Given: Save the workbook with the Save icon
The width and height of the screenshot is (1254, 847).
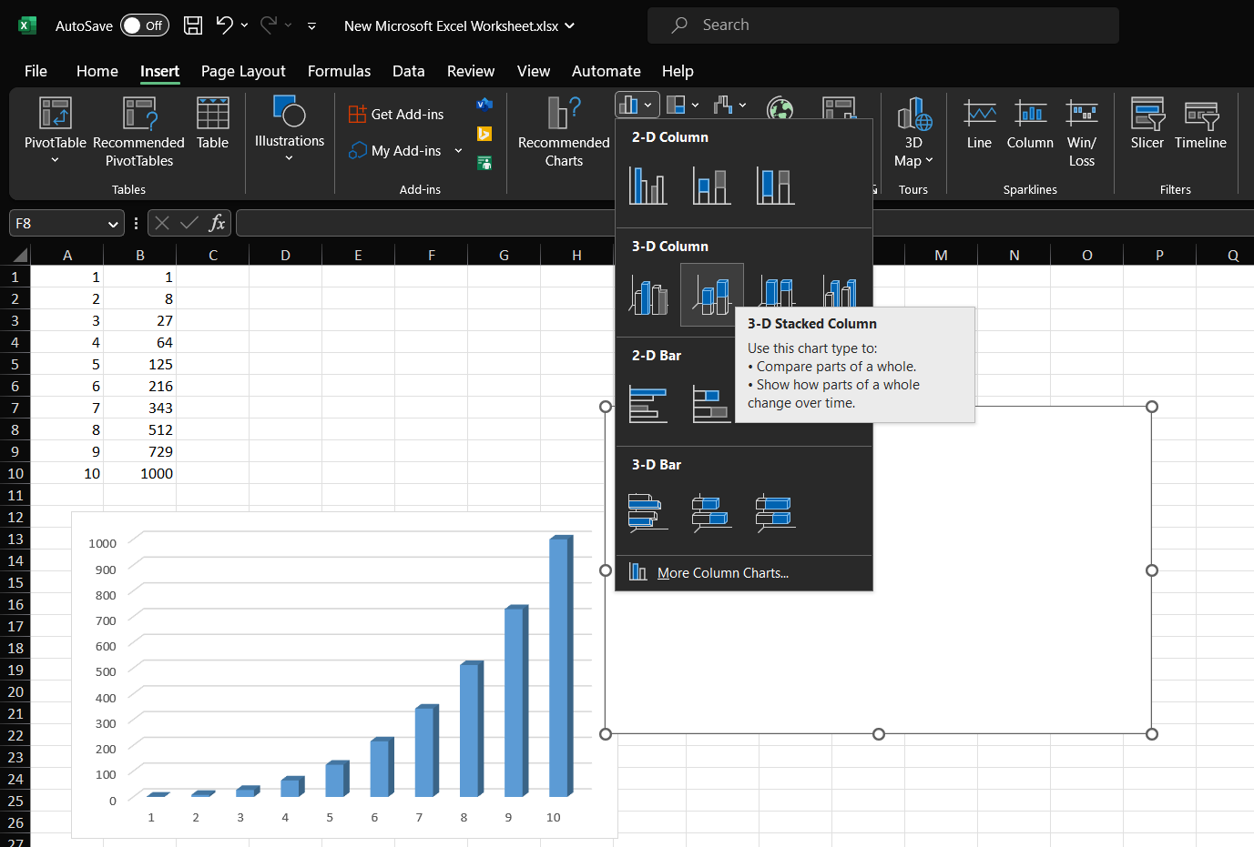Looking at the screenshot, I should point(193,25).
